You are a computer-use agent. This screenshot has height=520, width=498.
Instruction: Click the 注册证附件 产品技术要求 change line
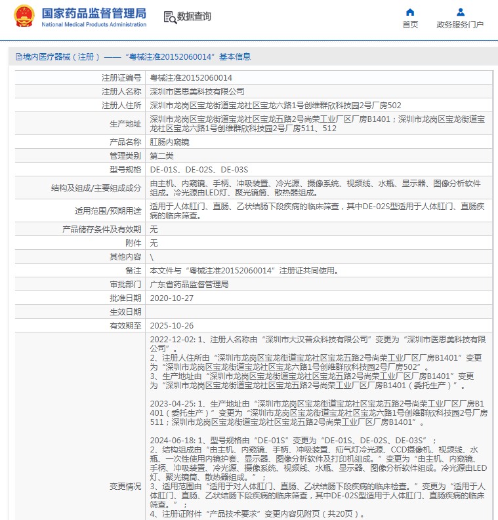(257, 513)
